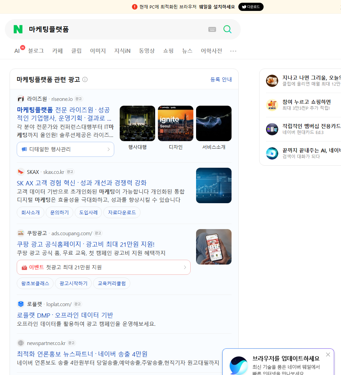Click the AI search promotion round icon
Screen dimensions: 341x375
(x=272, y=153)
